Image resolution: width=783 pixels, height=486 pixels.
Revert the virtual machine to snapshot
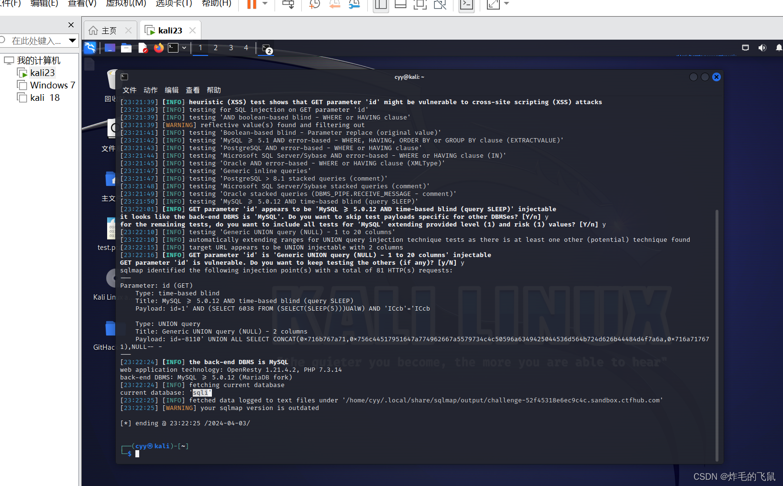click(335, 5)
